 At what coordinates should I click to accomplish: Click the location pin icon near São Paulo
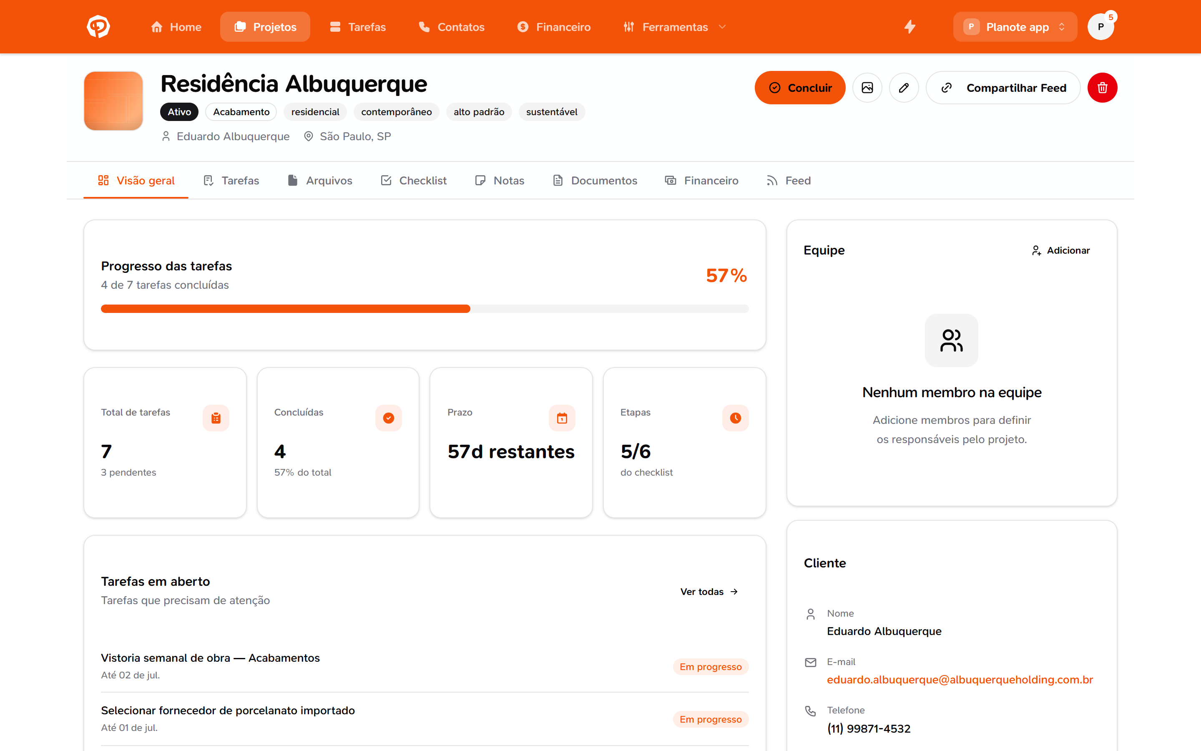click(308, 136)
